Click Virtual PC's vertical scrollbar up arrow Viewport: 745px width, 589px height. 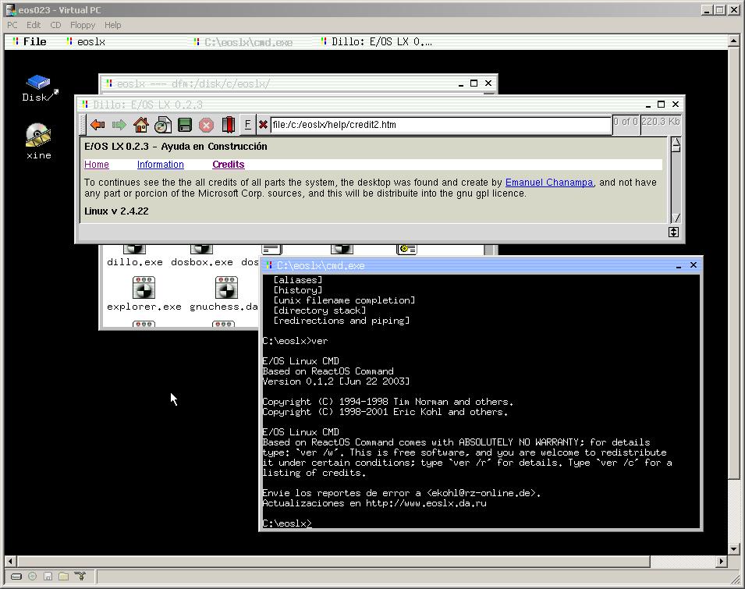coord(733,41)
